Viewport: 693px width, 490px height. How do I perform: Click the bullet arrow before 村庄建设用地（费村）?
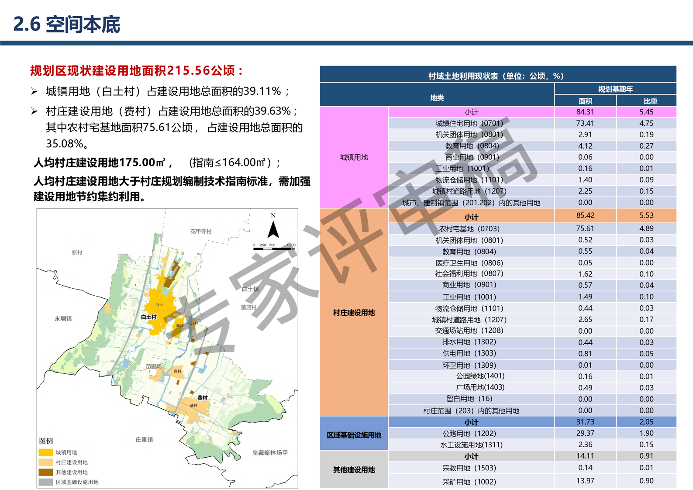coord(34,111)
